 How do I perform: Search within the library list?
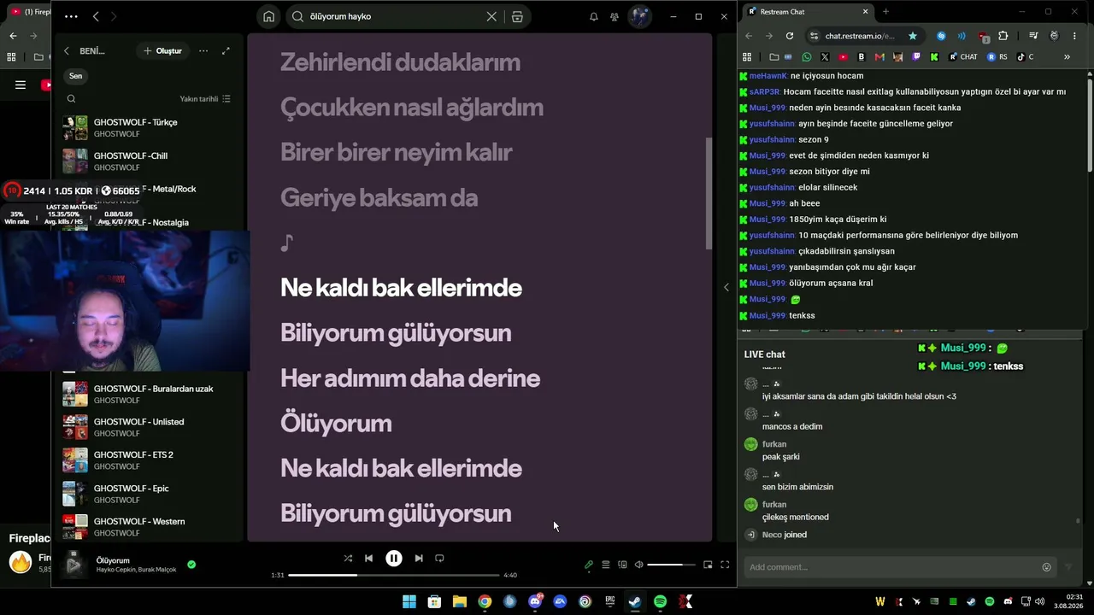(71, 99)
